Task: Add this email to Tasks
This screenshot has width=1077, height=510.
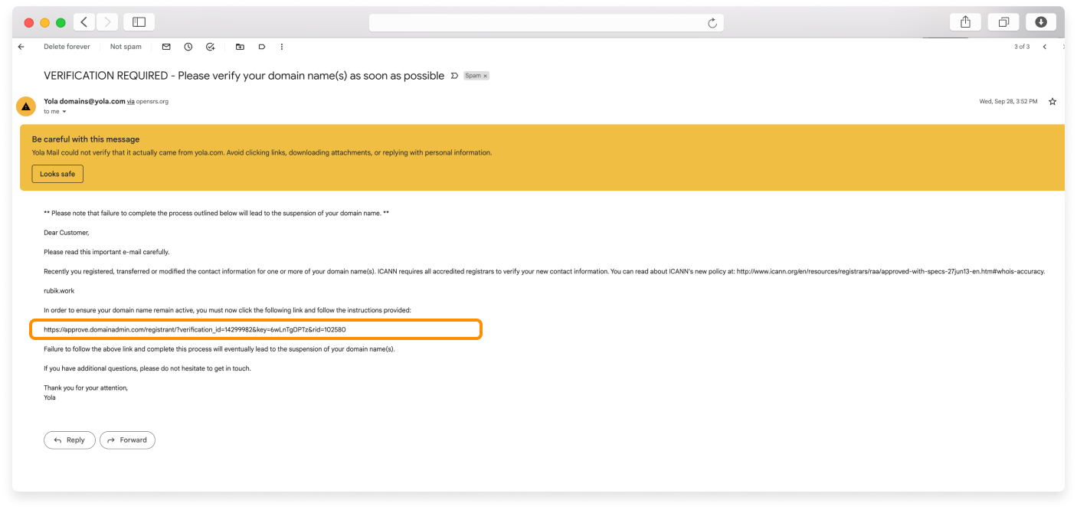Action: (x=209, y=47)
